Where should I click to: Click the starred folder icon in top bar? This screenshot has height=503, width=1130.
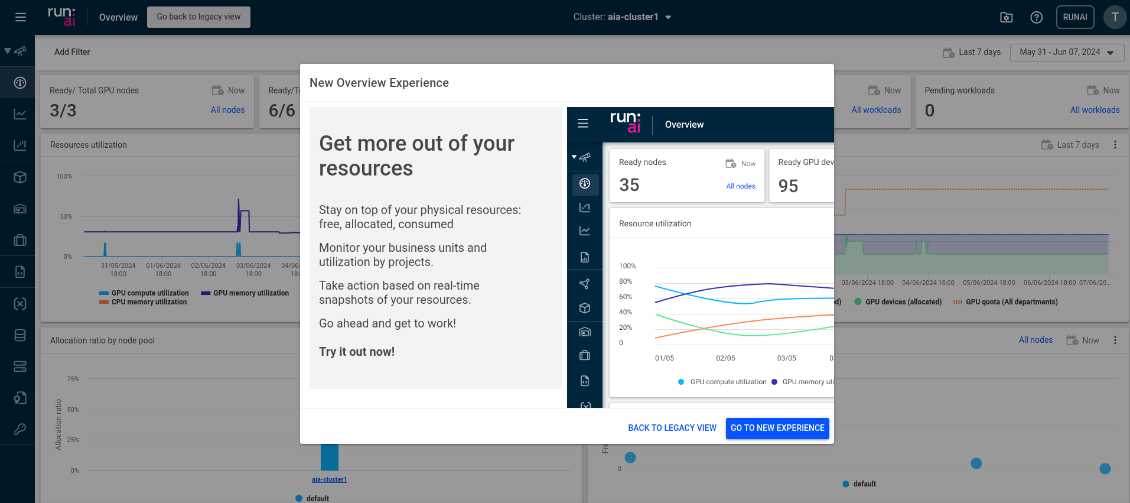click(1007, 17)
